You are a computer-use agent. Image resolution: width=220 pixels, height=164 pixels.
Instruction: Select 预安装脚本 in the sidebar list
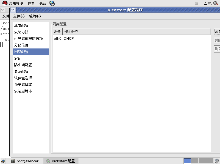[x=31, y=85]
